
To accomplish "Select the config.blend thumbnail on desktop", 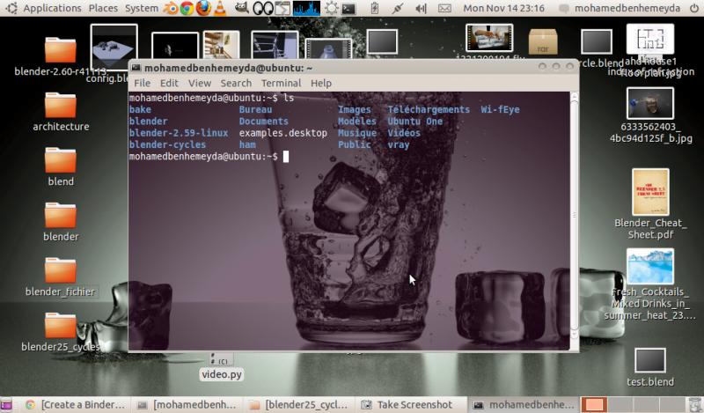I will pos(114,47).
